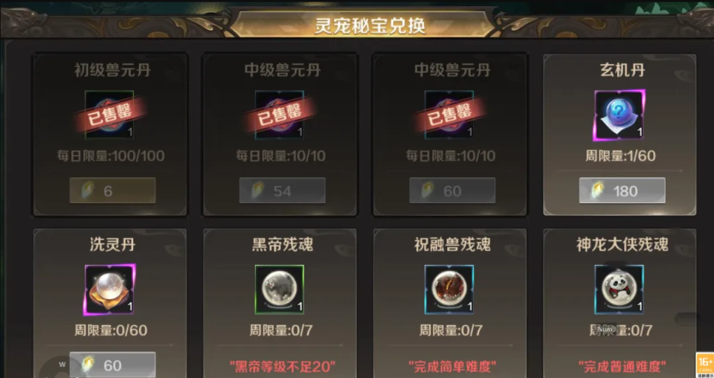Screen dimensions: 714x378
Task: Buy 玄机丹 with the 180 price button
Action: click(x=622, y=190)
